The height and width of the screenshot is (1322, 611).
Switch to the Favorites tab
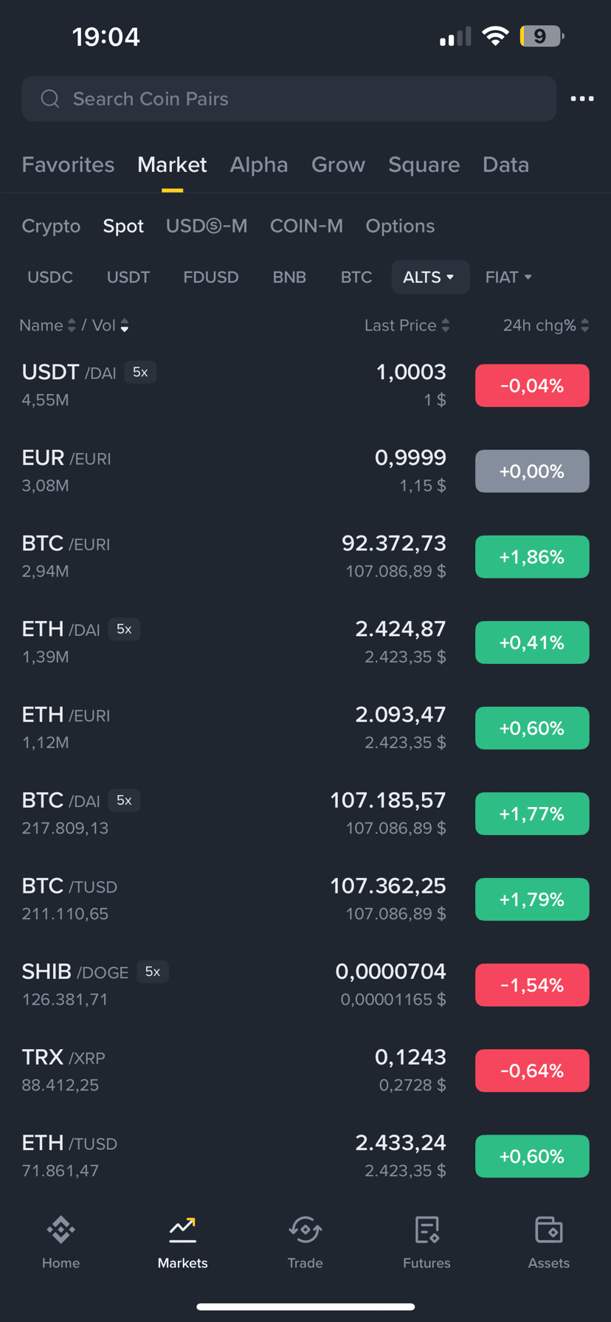tap(68, 165)
